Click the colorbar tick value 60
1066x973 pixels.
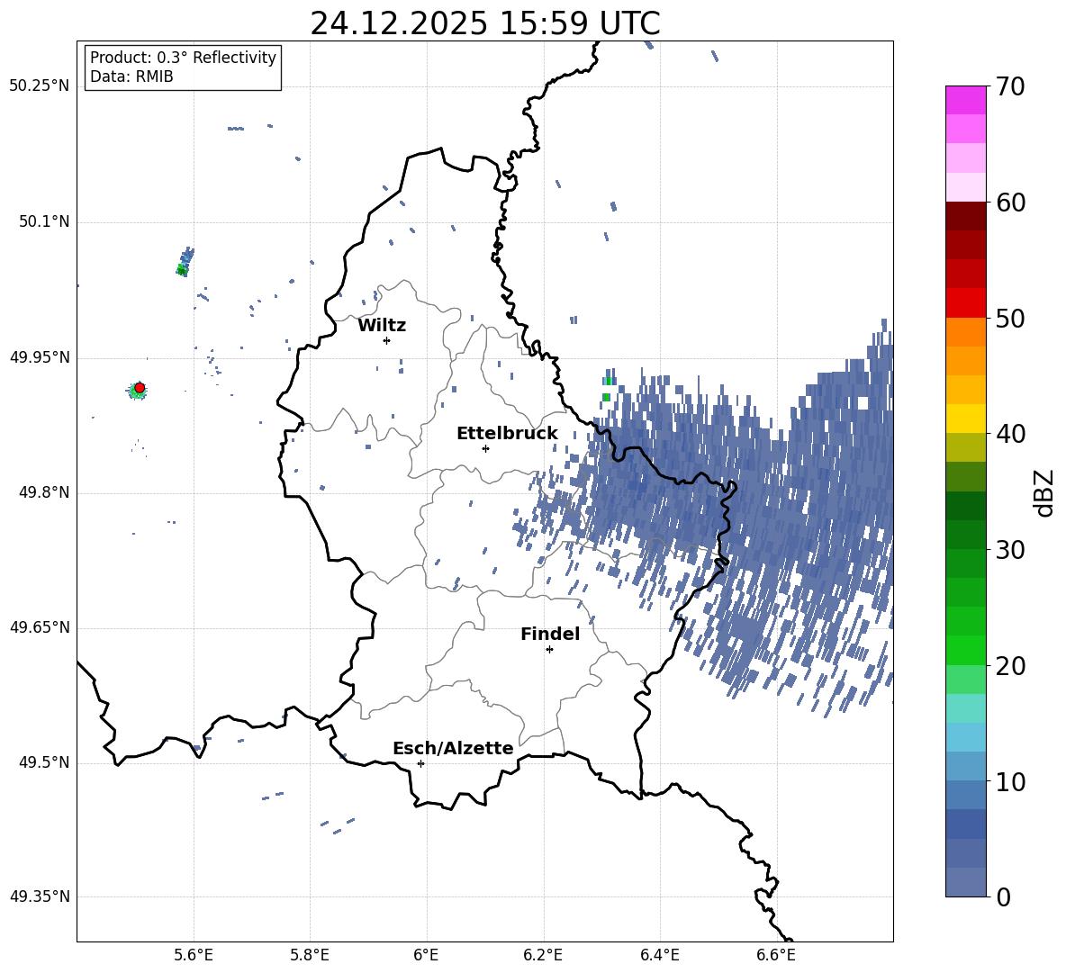[1010, 203]
